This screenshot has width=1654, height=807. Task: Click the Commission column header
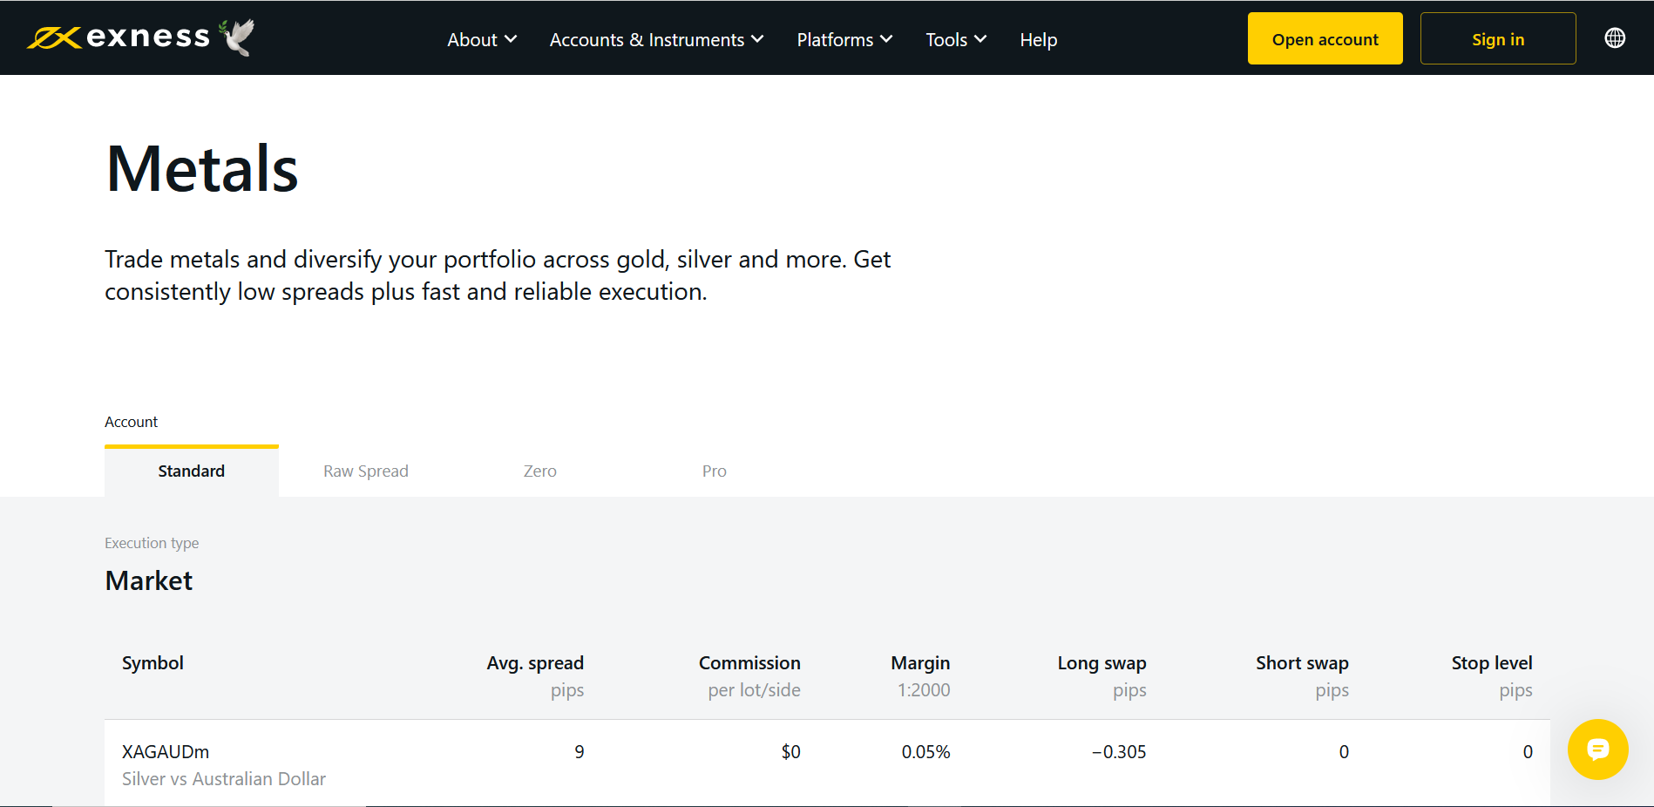749,662
